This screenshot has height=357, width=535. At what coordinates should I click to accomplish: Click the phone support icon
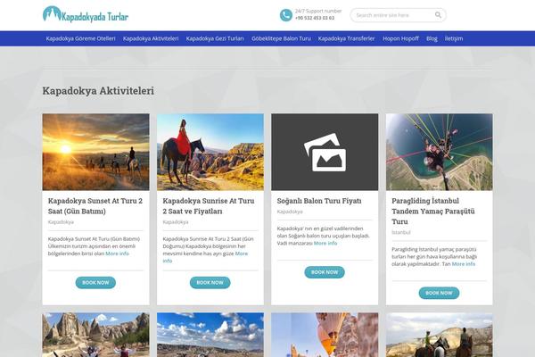click(x=286, y=15)
